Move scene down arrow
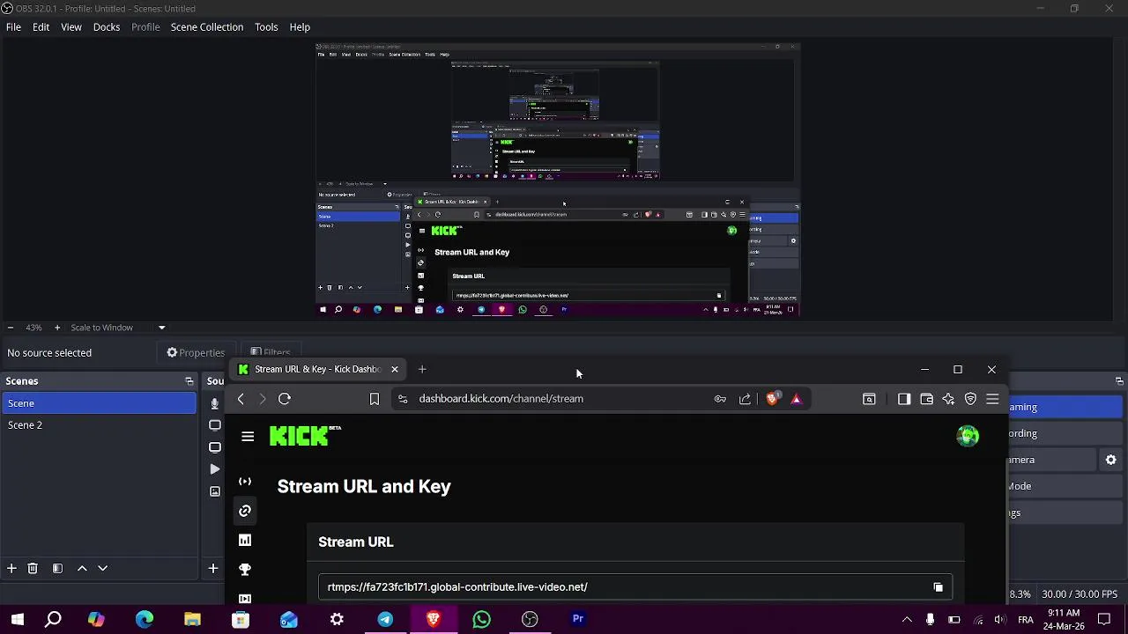This screenshot has height=634, width=1128. pyautogui.click(x=102, y=569)
